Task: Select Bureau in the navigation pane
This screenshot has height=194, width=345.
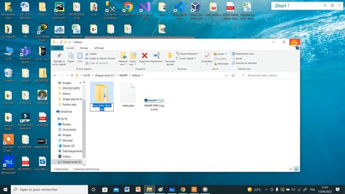Action: (66, 124)
